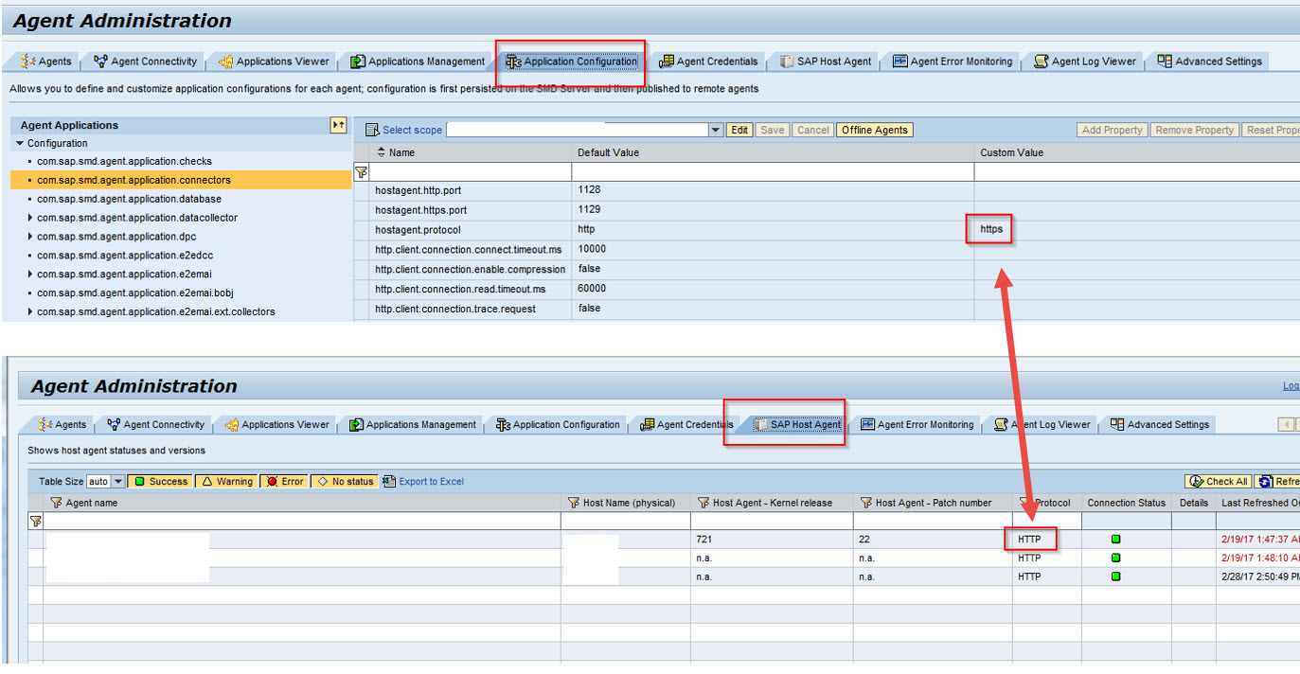Viewport: 1300px width, 674px height.
Task: Click the Agent name column filter icon
Action: click(x=56, y=503)
